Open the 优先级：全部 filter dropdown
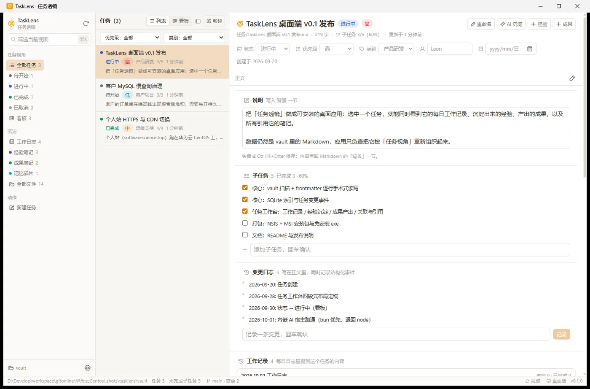Image resolution: width=590 pixels, height=389 pixels. click(x=130, y=38)
